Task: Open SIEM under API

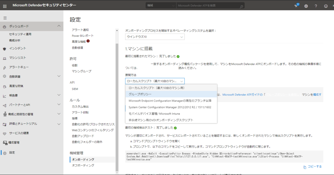Action: pyautogui.click(x=75, y=89)
